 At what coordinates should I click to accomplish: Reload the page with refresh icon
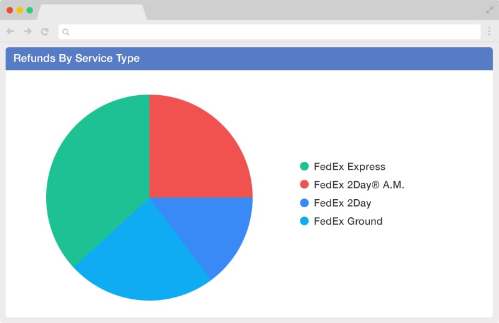[x=45, y=32]
